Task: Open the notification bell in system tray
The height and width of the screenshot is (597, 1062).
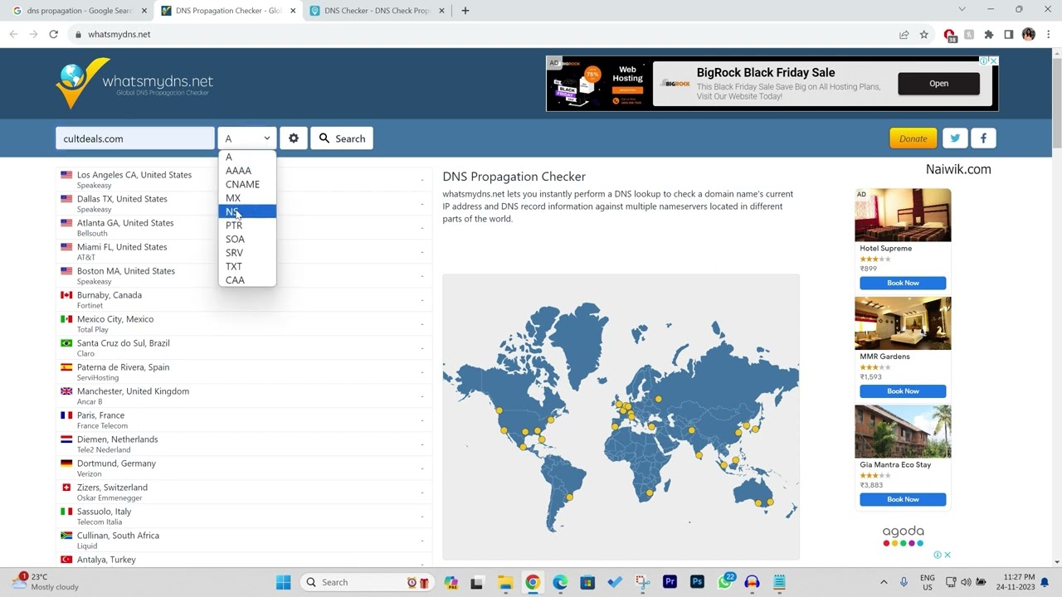Action: tap(1045, 582)
